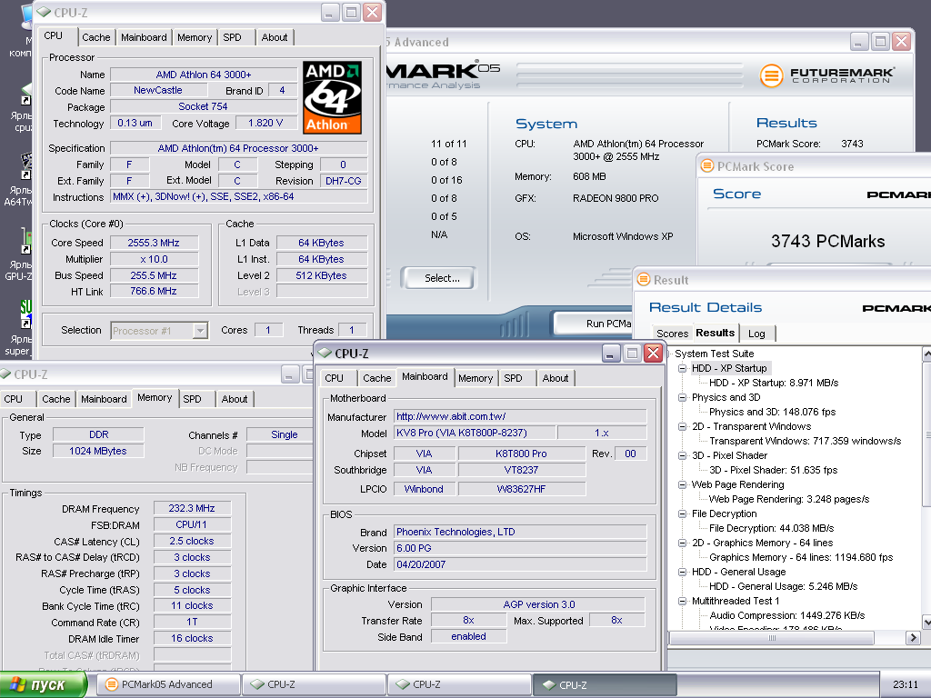Image resolution: width=931 pixels, height=698 pixels.
Task: Click the KV8 Pro model field
Action: coord(475,433)
